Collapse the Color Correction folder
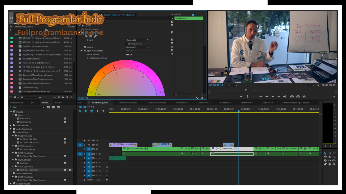This screenshot has height=194, width=346. click(x=13, y=167)
